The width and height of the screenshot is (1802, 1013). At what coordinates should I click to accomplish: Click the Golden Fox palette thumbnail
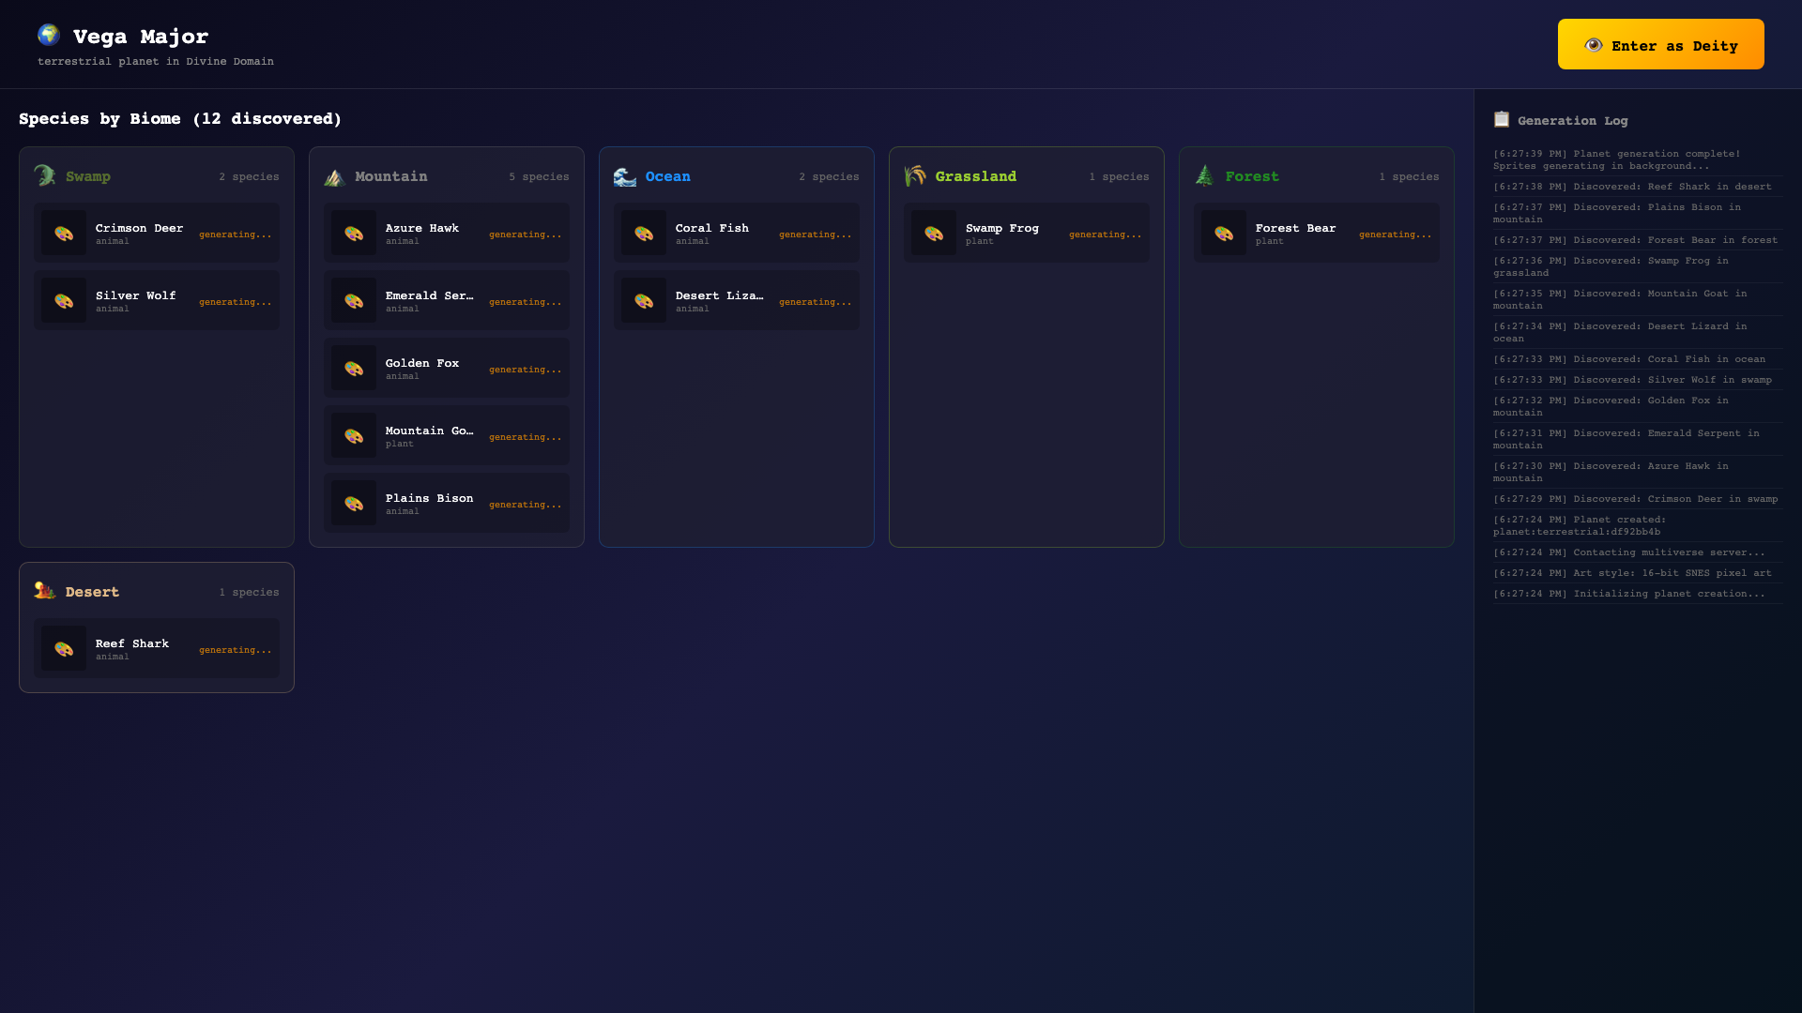click(x=354, y=369)
